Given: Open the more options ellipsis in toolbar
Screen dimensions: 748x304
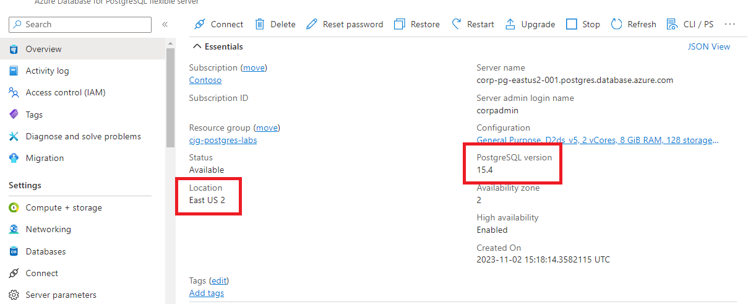Looking at the screenshot, I should point(729,24).
